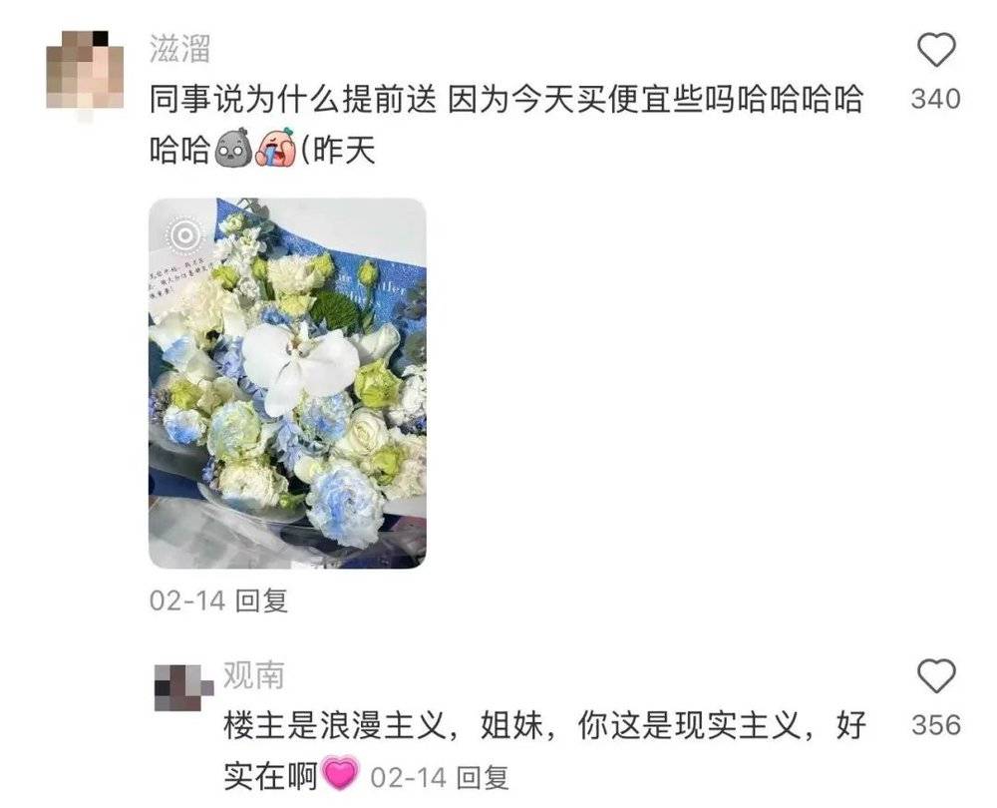Tap the 02-14 date in 观南's reply
The height and width of the screenshot is (808, 997).
408,778
